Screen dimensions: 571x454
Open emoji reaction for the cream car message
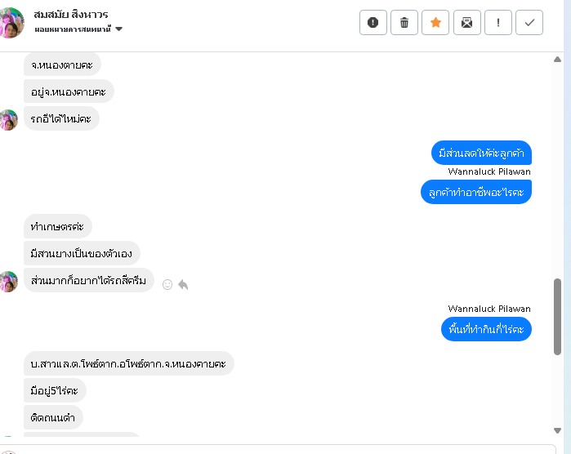167,284
